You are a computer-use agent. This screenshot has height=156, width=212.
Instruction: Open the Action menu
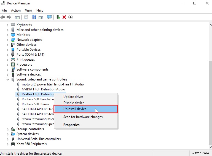click(16, 10)
